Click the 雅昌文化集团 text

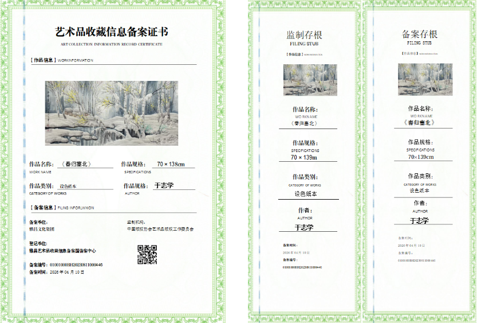point(42,229)
